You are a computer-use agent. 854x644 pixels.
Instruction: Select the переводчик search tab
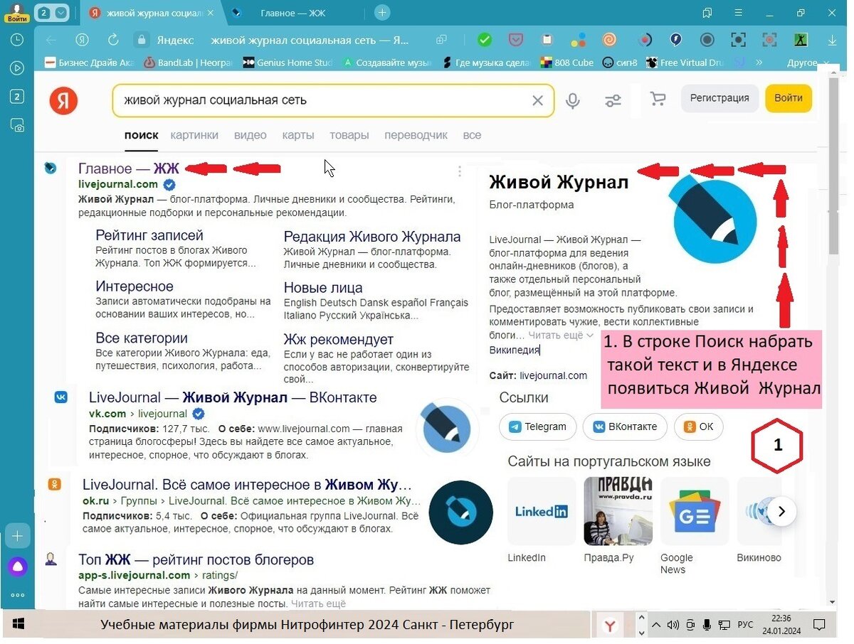(416, 135)
